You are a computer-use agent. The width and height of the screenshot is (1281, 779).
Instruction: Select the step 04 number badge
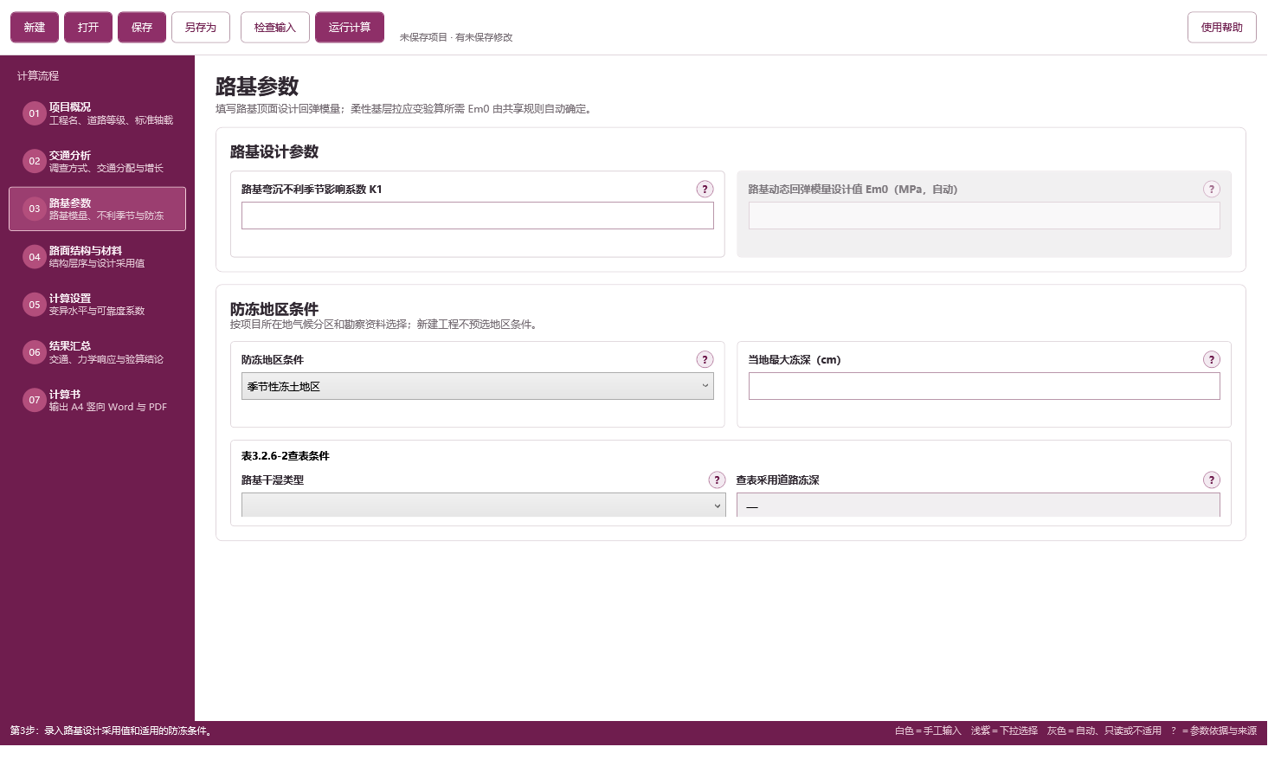pos(35,257)
